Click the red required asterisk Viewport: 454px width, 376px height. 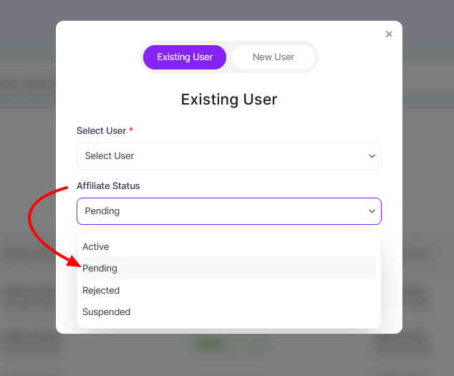tap(131, 130)
